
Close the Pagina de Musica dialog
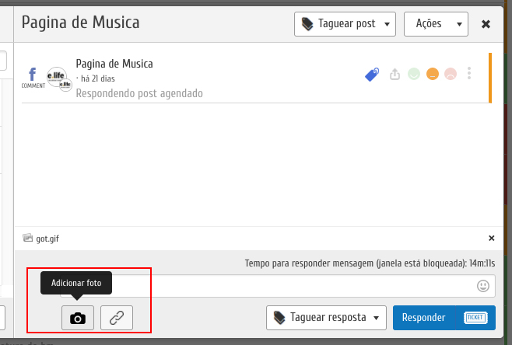486,24
